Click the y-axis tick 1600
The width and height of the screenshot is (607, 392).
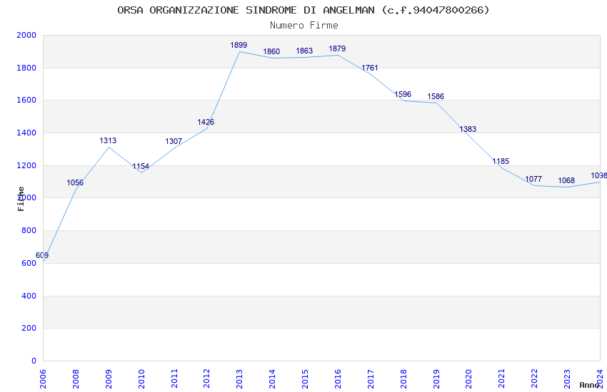[x=26, y=100]
